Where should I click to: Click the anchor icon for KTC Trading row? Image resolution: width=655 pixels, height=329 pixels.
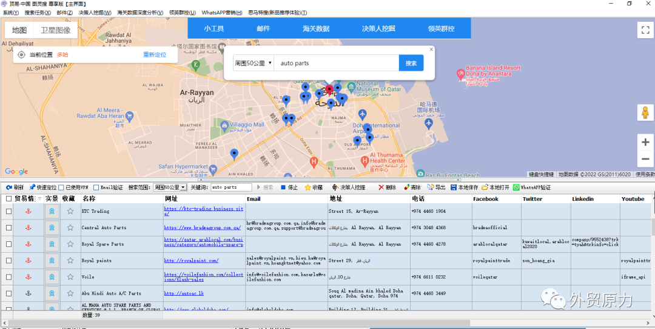29,211
